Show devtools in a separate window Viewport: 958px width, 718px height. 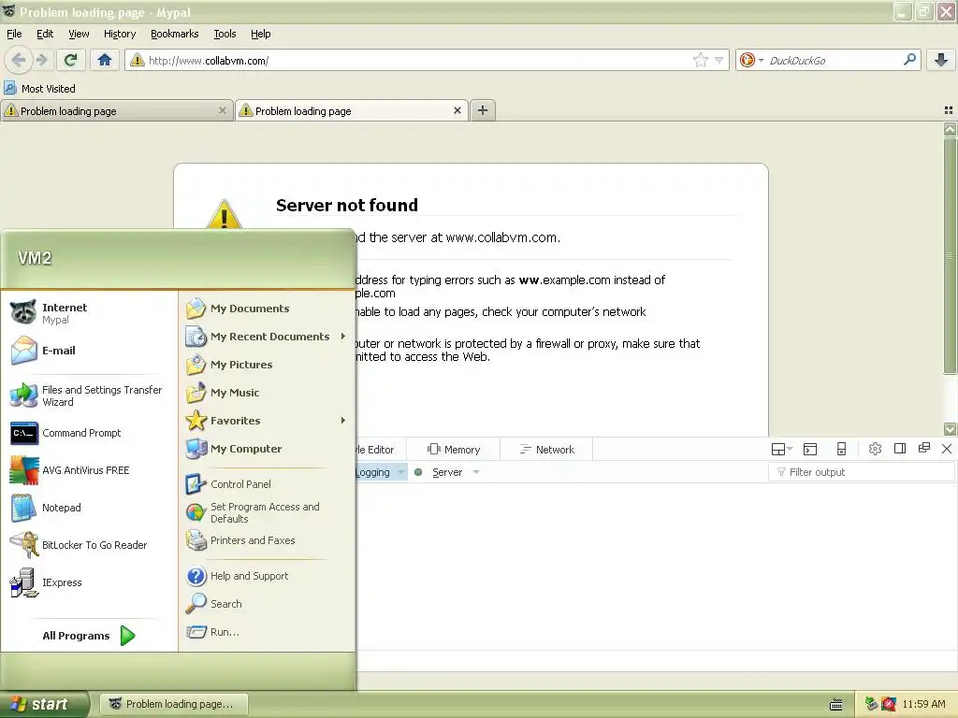924,448
